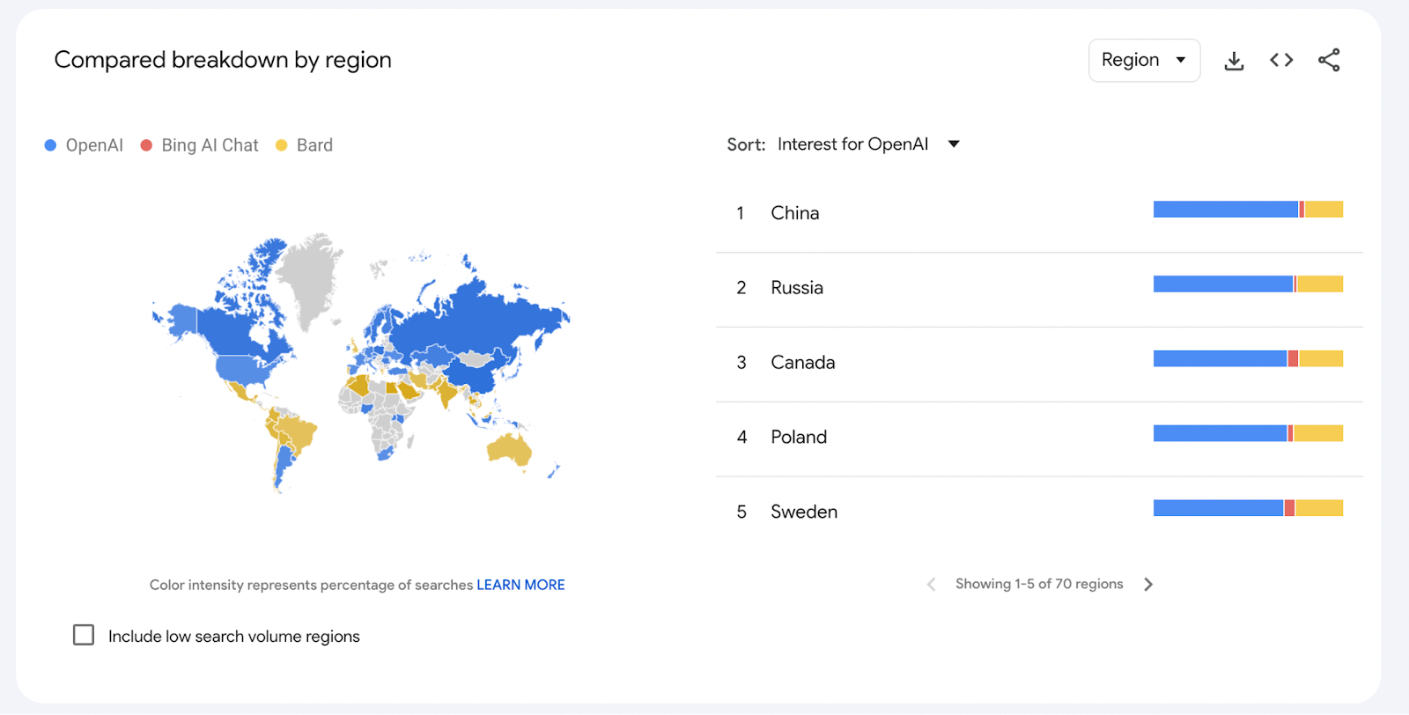1409x715 pixels.
Task: Click the China interest bar
Action: pyautogui.click(x=1248, y=210)
